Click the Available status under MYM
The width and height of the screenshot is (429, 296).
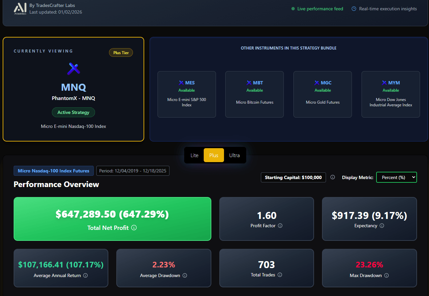pyautogui.click(x=391, y=90)
